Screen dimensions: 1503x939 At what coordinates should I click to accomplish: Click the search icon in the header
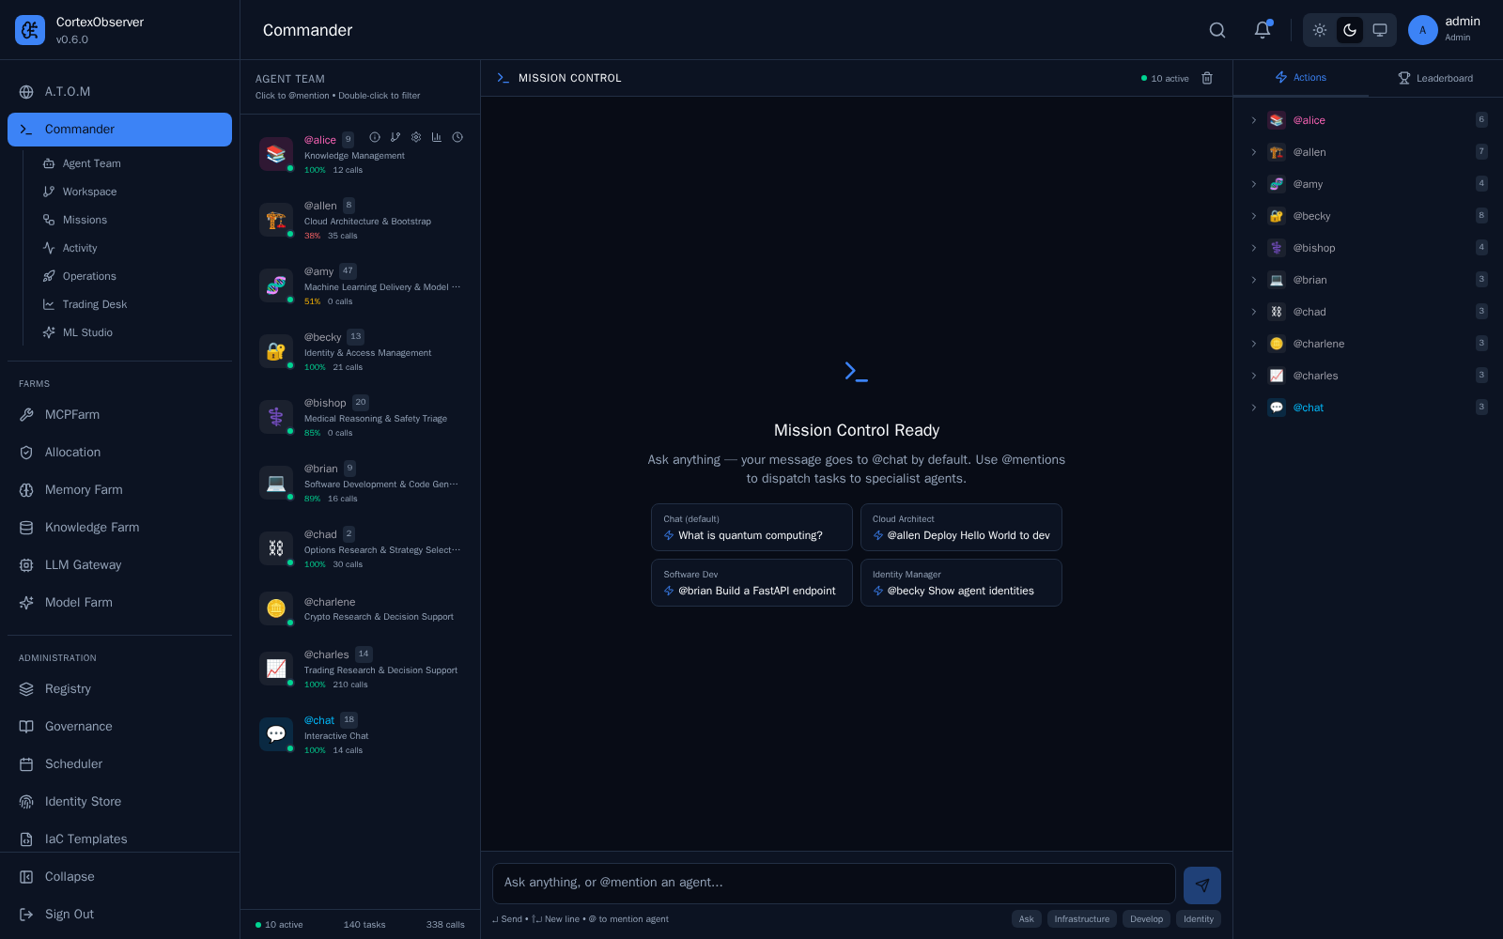[x=1217, y=30]
